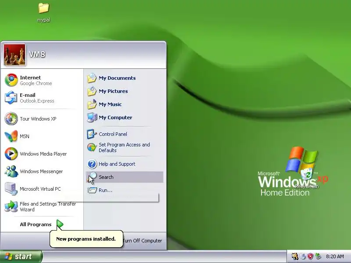351x263 pixels.
Task: Select the Search menu entry text
Action: coord(106,177)
